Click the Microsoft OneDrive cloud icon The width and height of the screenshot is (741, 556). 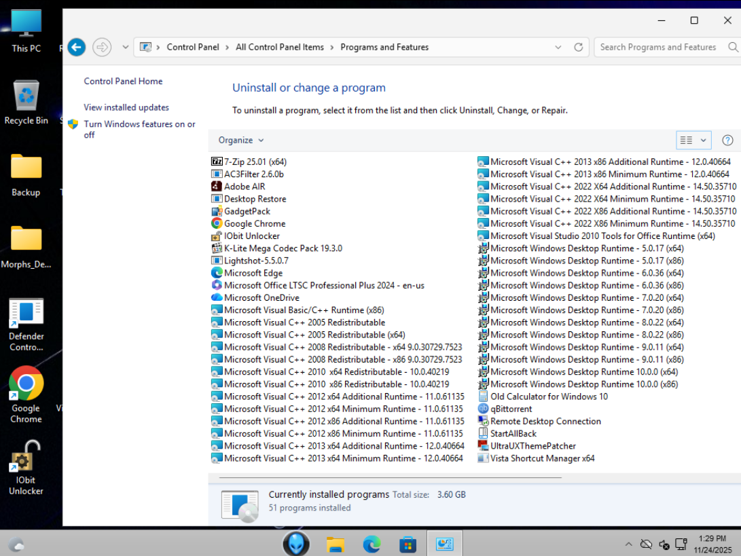pos(217,297)
